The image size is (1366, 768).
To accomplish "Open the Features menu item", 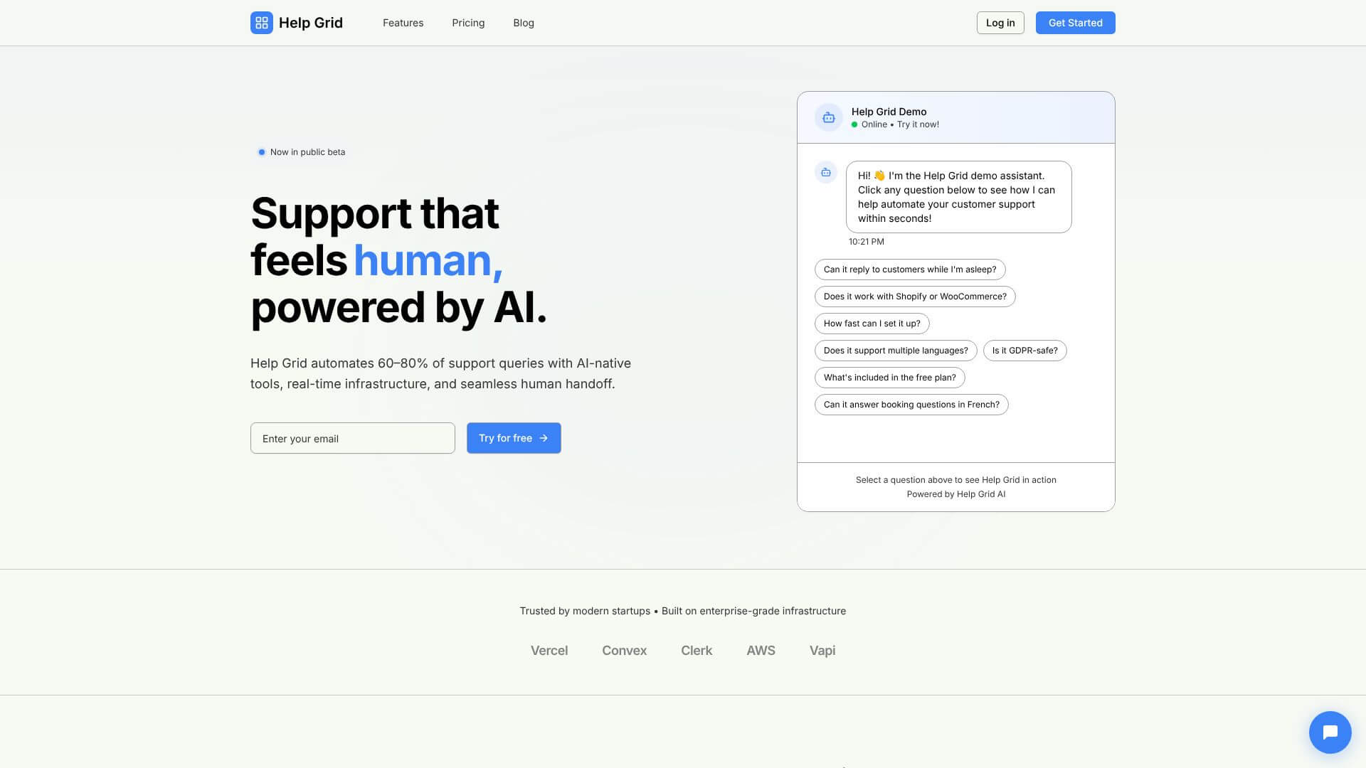I will [403, 22].
